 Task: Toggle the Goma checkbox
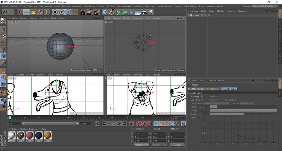pos(217,100)
